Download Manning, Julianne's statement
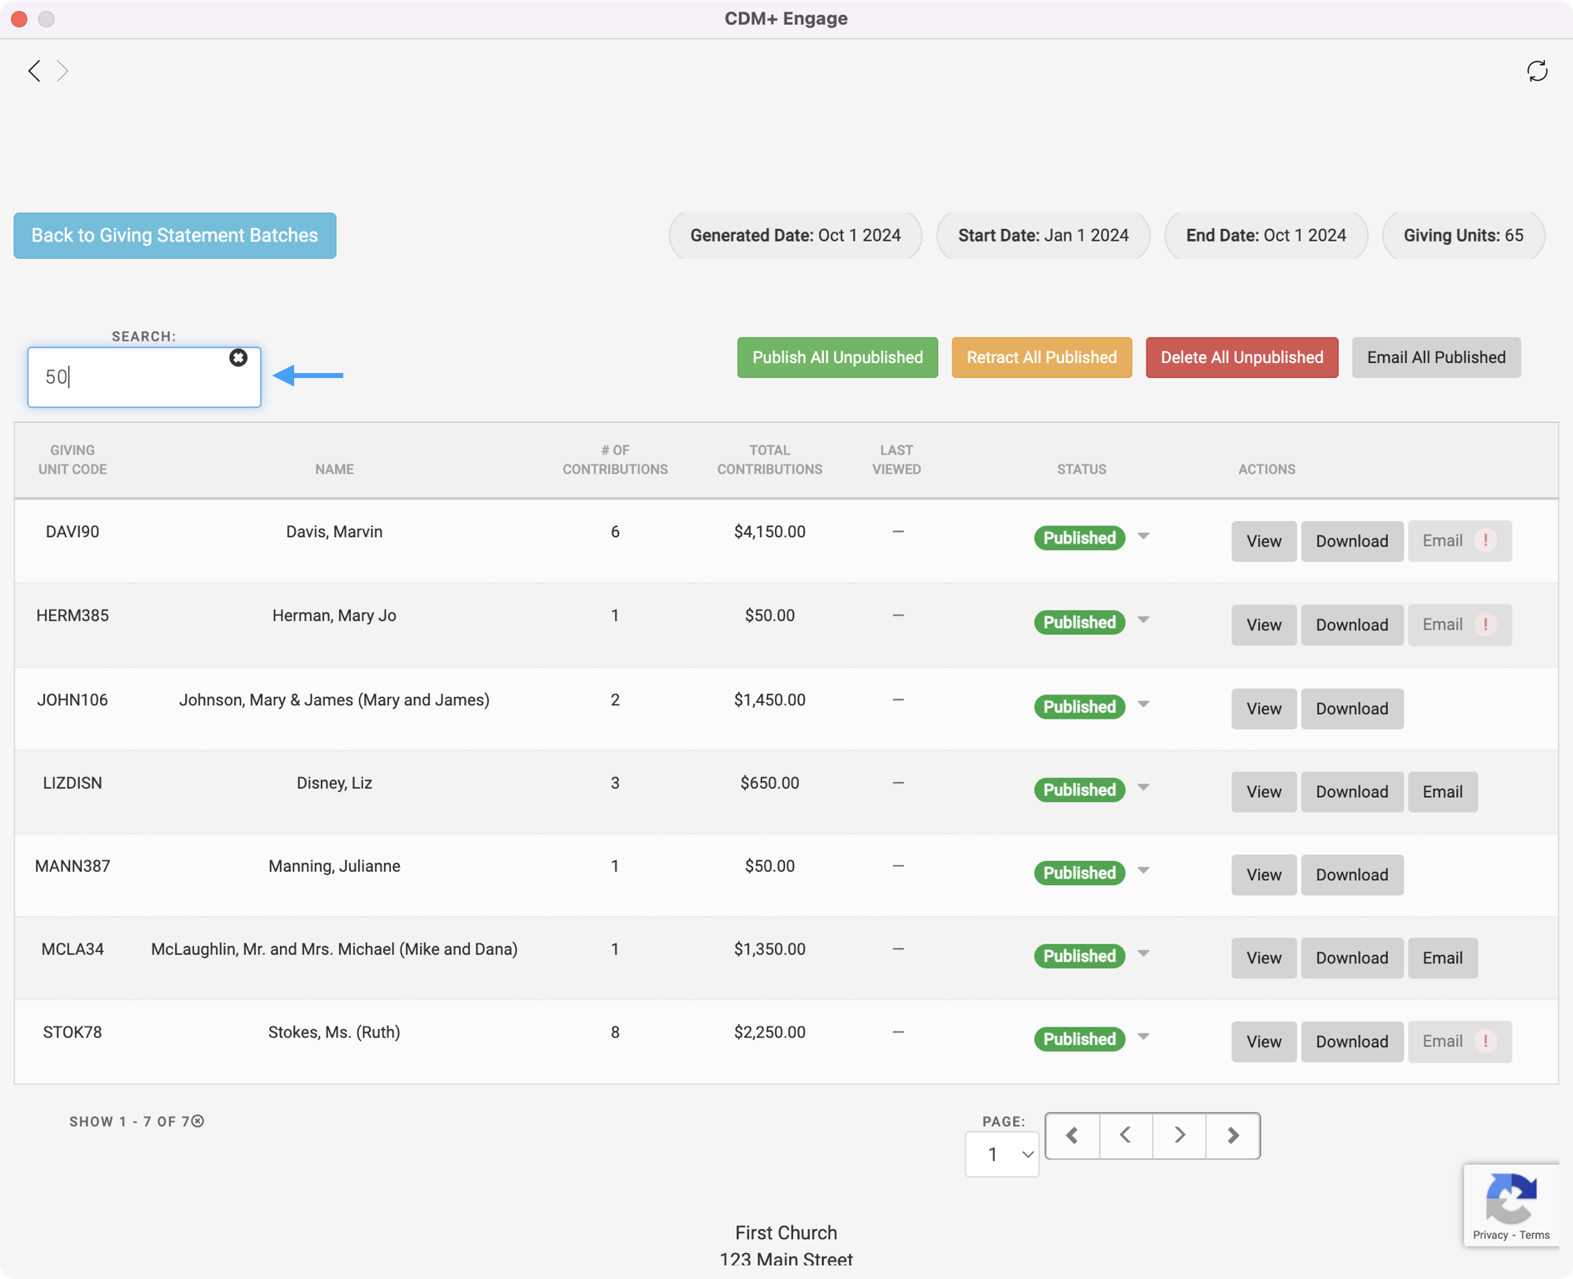This screenshot has width=1573, height=1279. 1351,875
